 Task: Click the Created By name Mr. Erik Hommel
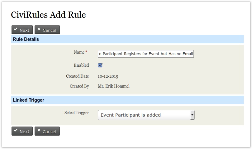[114, 86]
